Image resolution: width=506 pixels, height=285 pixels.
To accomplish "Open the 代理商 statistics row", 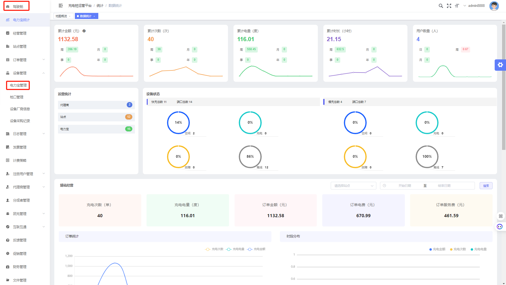I will point(96,105).
